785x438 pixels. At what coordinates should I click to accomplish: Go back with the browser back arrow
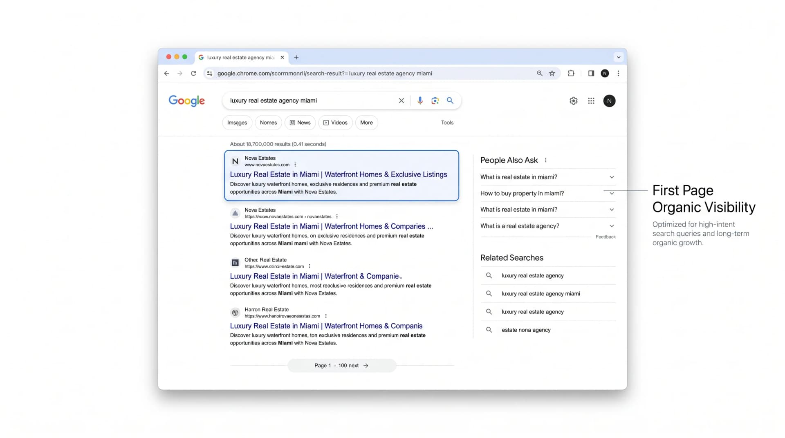(x=166, y=74)
